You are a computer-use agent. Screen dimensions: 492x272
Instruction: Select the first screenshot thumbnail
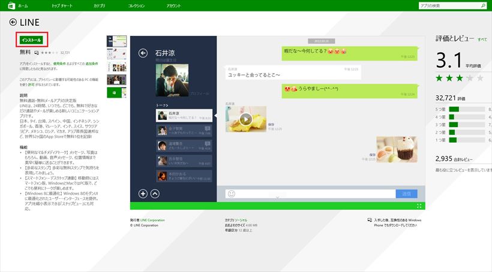tap(116, 41)
